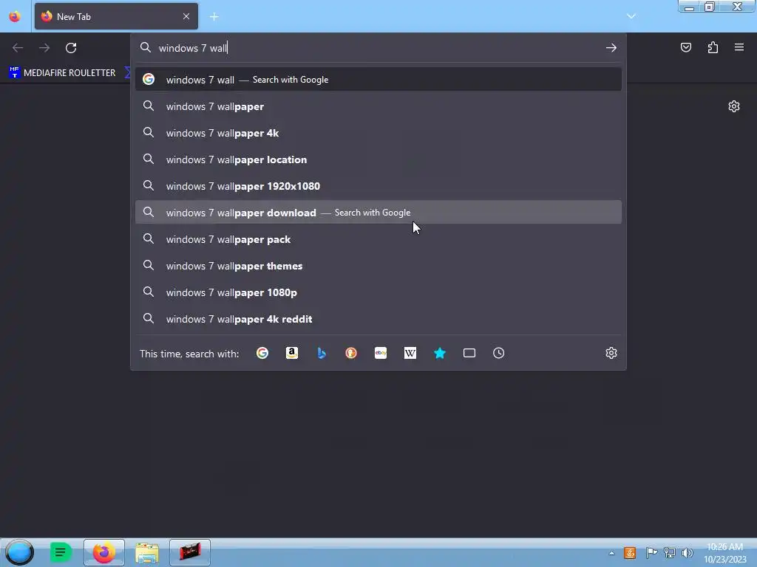
Task: Search this time with Amazon
Action: click(291, 353)
